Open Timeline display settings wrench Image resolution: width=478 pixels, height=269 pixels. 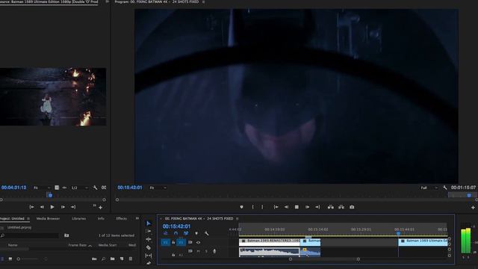(x=206, y=233)
